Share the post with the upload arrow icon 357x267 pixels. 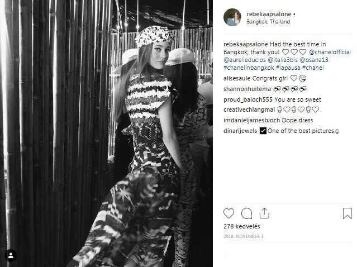(264, 213)
